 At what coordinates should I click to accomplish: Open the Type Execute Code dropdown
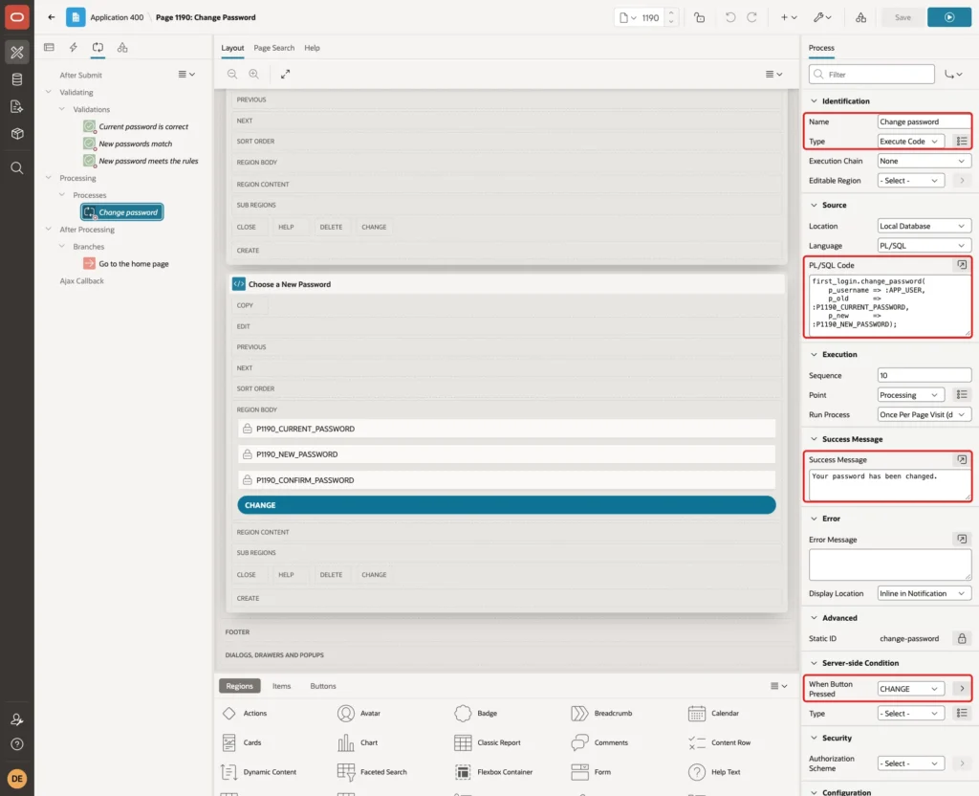[x=910, y=142]
